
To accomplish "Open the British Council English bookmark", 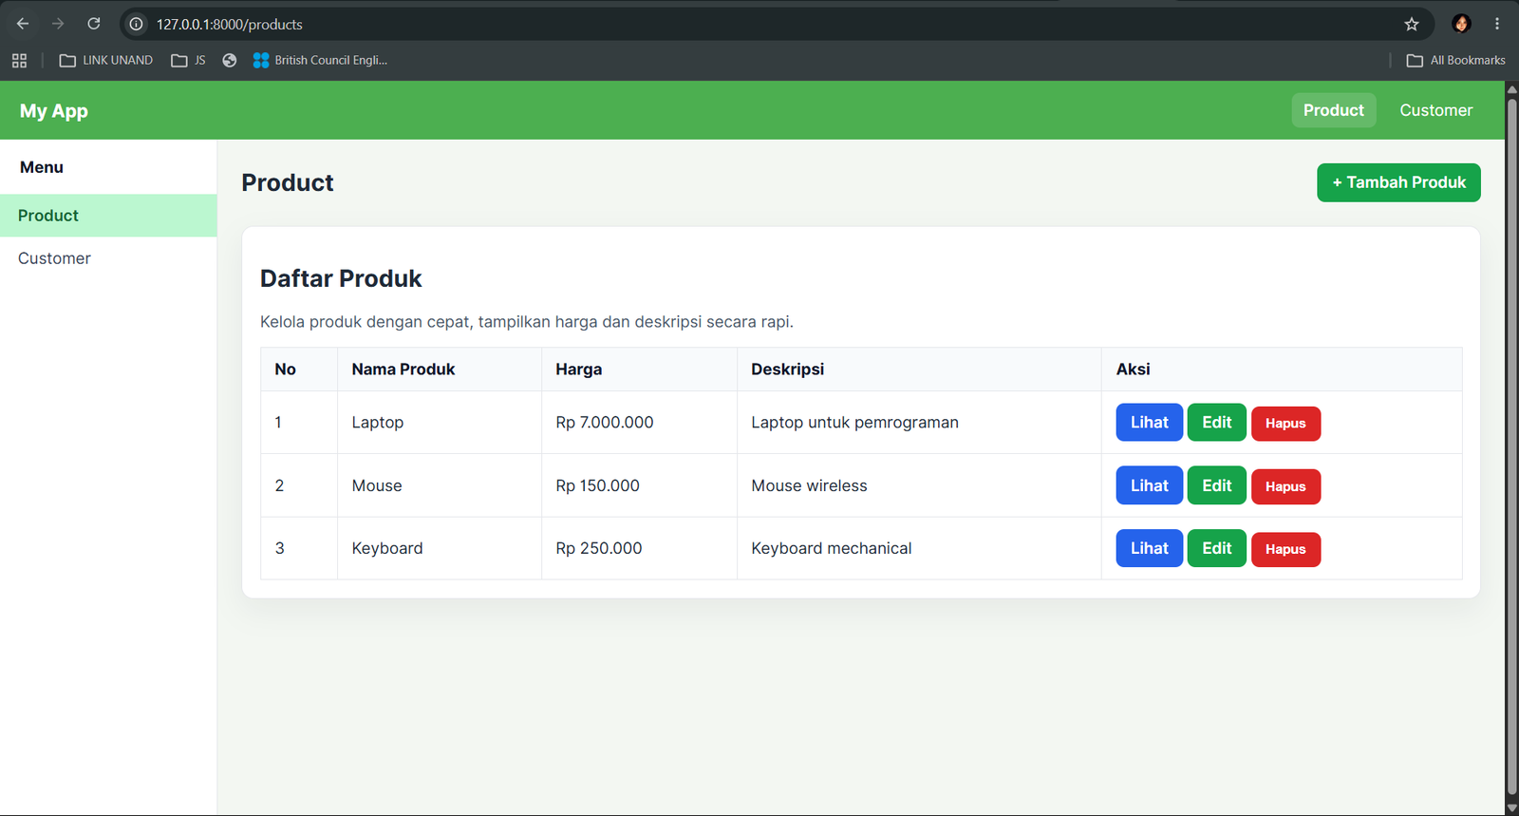I will pyautogui.click(x=321, y=61).
